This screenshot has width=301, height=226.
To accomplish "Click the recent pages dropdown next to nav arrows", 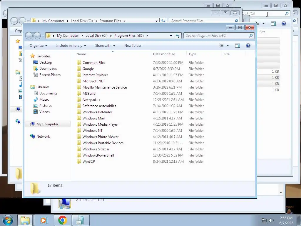I will (x=43, y=36).
